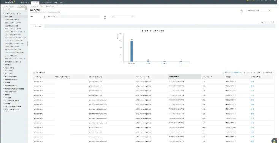Click the sidebar vertical scrollbar handle

pos(27,44)
